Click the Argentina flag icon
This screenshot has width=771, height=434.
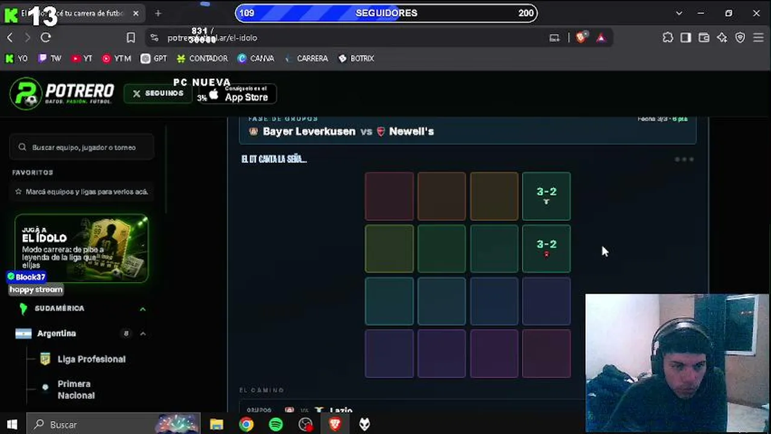(x=24, y=333)
